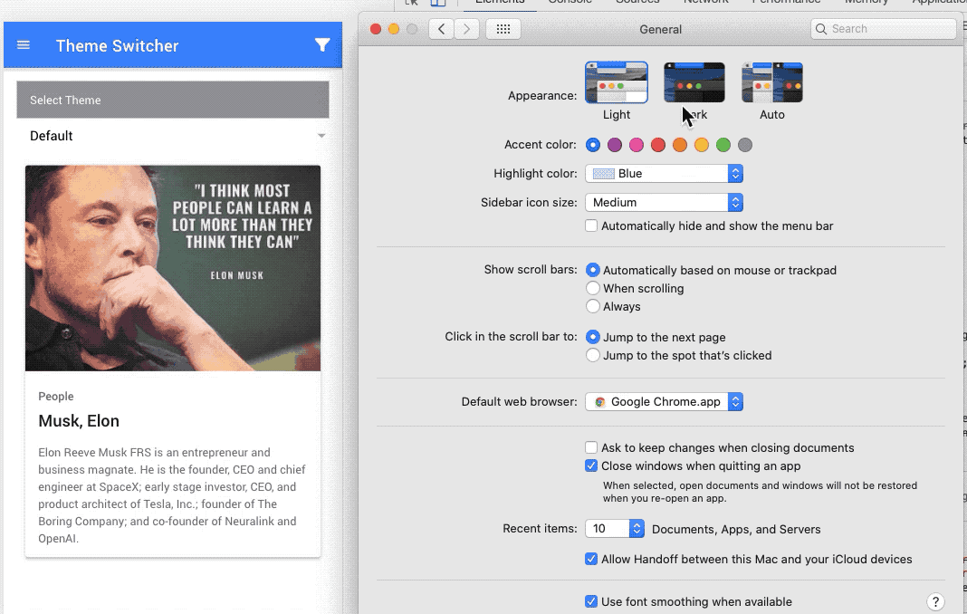Click the Elon Musk quote card image
This screenshot has width=967, height=614.
[173, 268]
